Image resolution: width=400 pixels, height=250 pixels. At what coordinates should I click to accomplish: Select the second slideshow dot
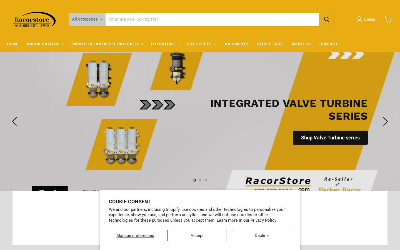pyautogui.click(x=200, y=180)
